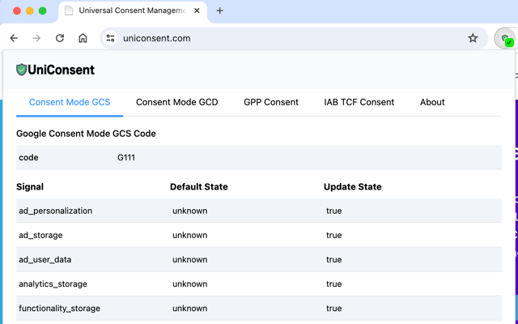Click the browser back arrow
The image size is (518, 324).
(14, 38)
